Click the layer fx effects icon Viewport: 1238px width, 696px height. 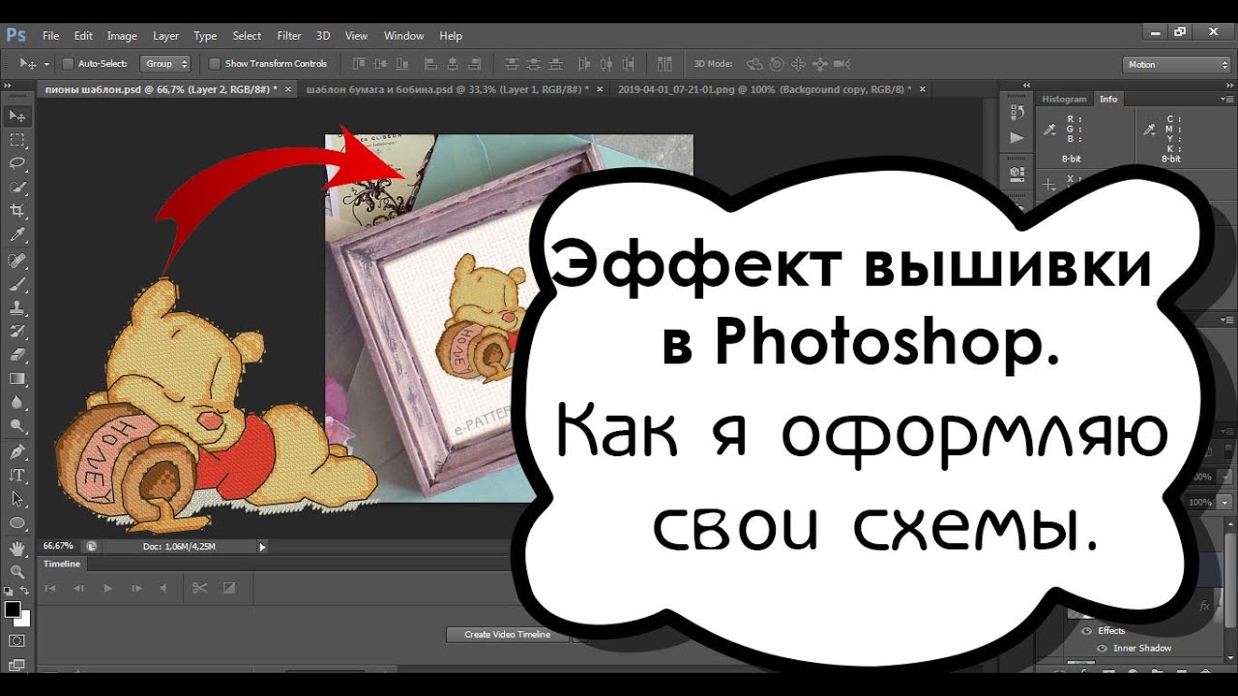(1204, 606)
